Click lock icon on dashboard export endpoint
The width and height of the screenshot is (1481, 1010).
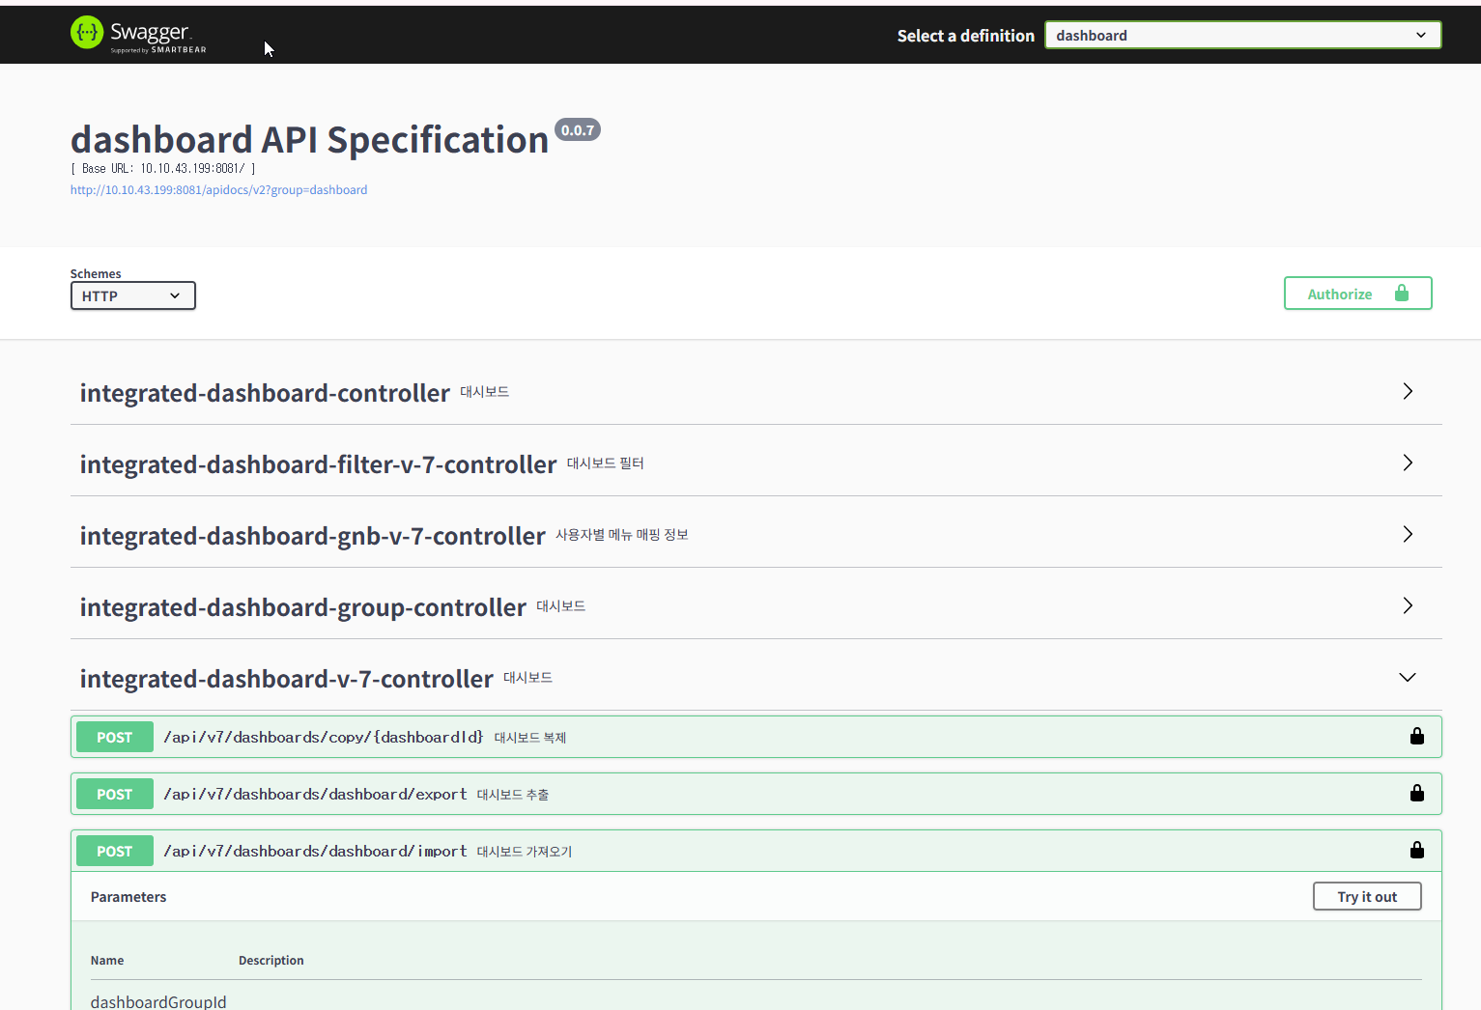coord(1416,794)
